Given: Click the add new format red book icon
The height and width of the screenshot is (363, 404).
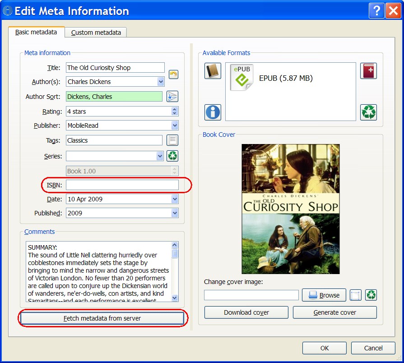Looking at the screenshot, I should pos(368,71).
